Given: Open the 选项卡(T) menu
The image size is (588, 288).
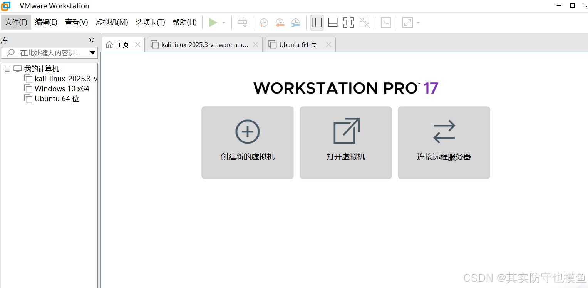Looking at the screenshot, I should click(x=151, y=22).
